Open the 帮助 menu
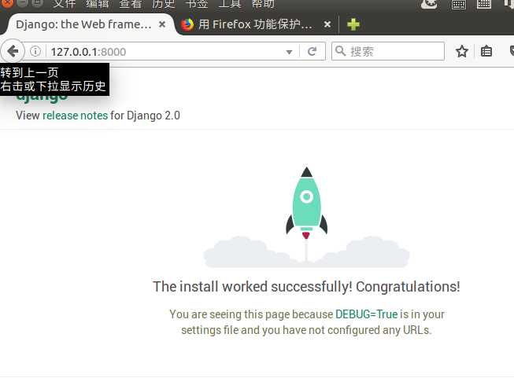This screenshot has height=378, width=514. (x=263, y=4)
